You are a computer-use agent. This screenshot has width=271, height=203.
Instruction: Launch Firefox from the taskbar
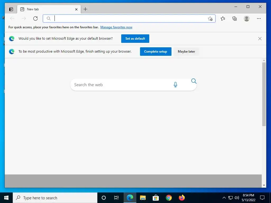point(182,198)
